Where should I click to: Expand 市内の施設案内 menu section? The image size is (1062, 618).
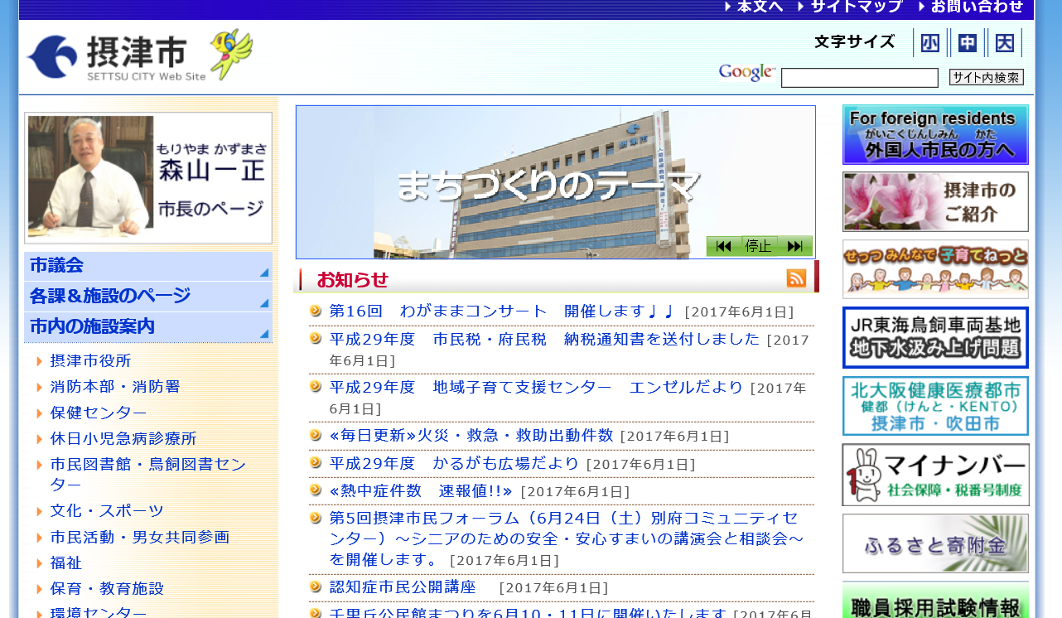[x=148, y=327]
